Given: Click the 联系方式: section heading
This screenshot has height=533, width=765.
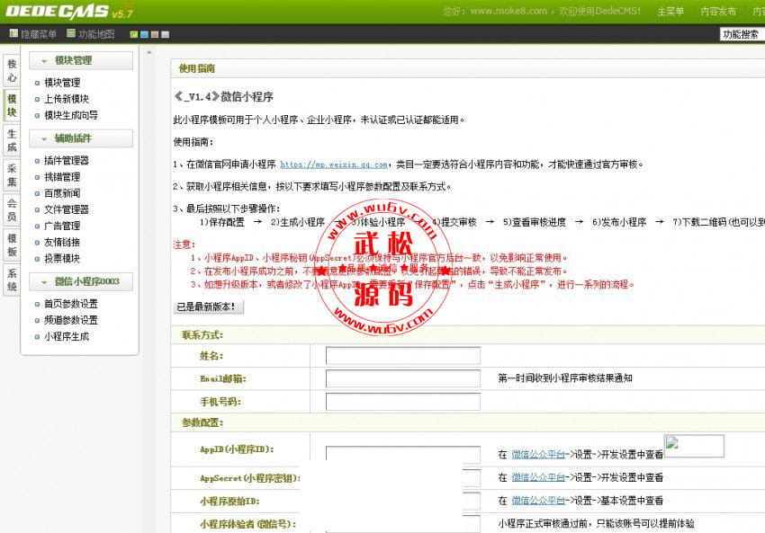Looking at the screenshot, I should tap(202, 335).
